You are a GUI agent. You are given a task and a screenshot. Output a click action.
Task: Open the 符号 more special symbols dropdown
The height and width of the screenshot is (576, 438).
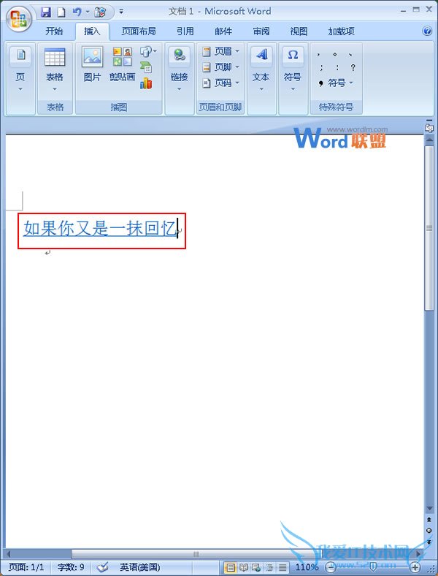(335, 83)
